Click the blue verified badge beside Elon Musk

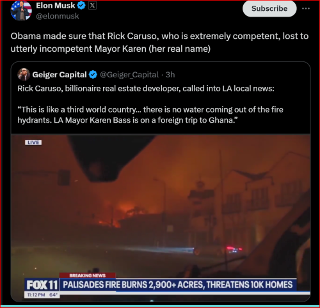click(x=81, y=6)
